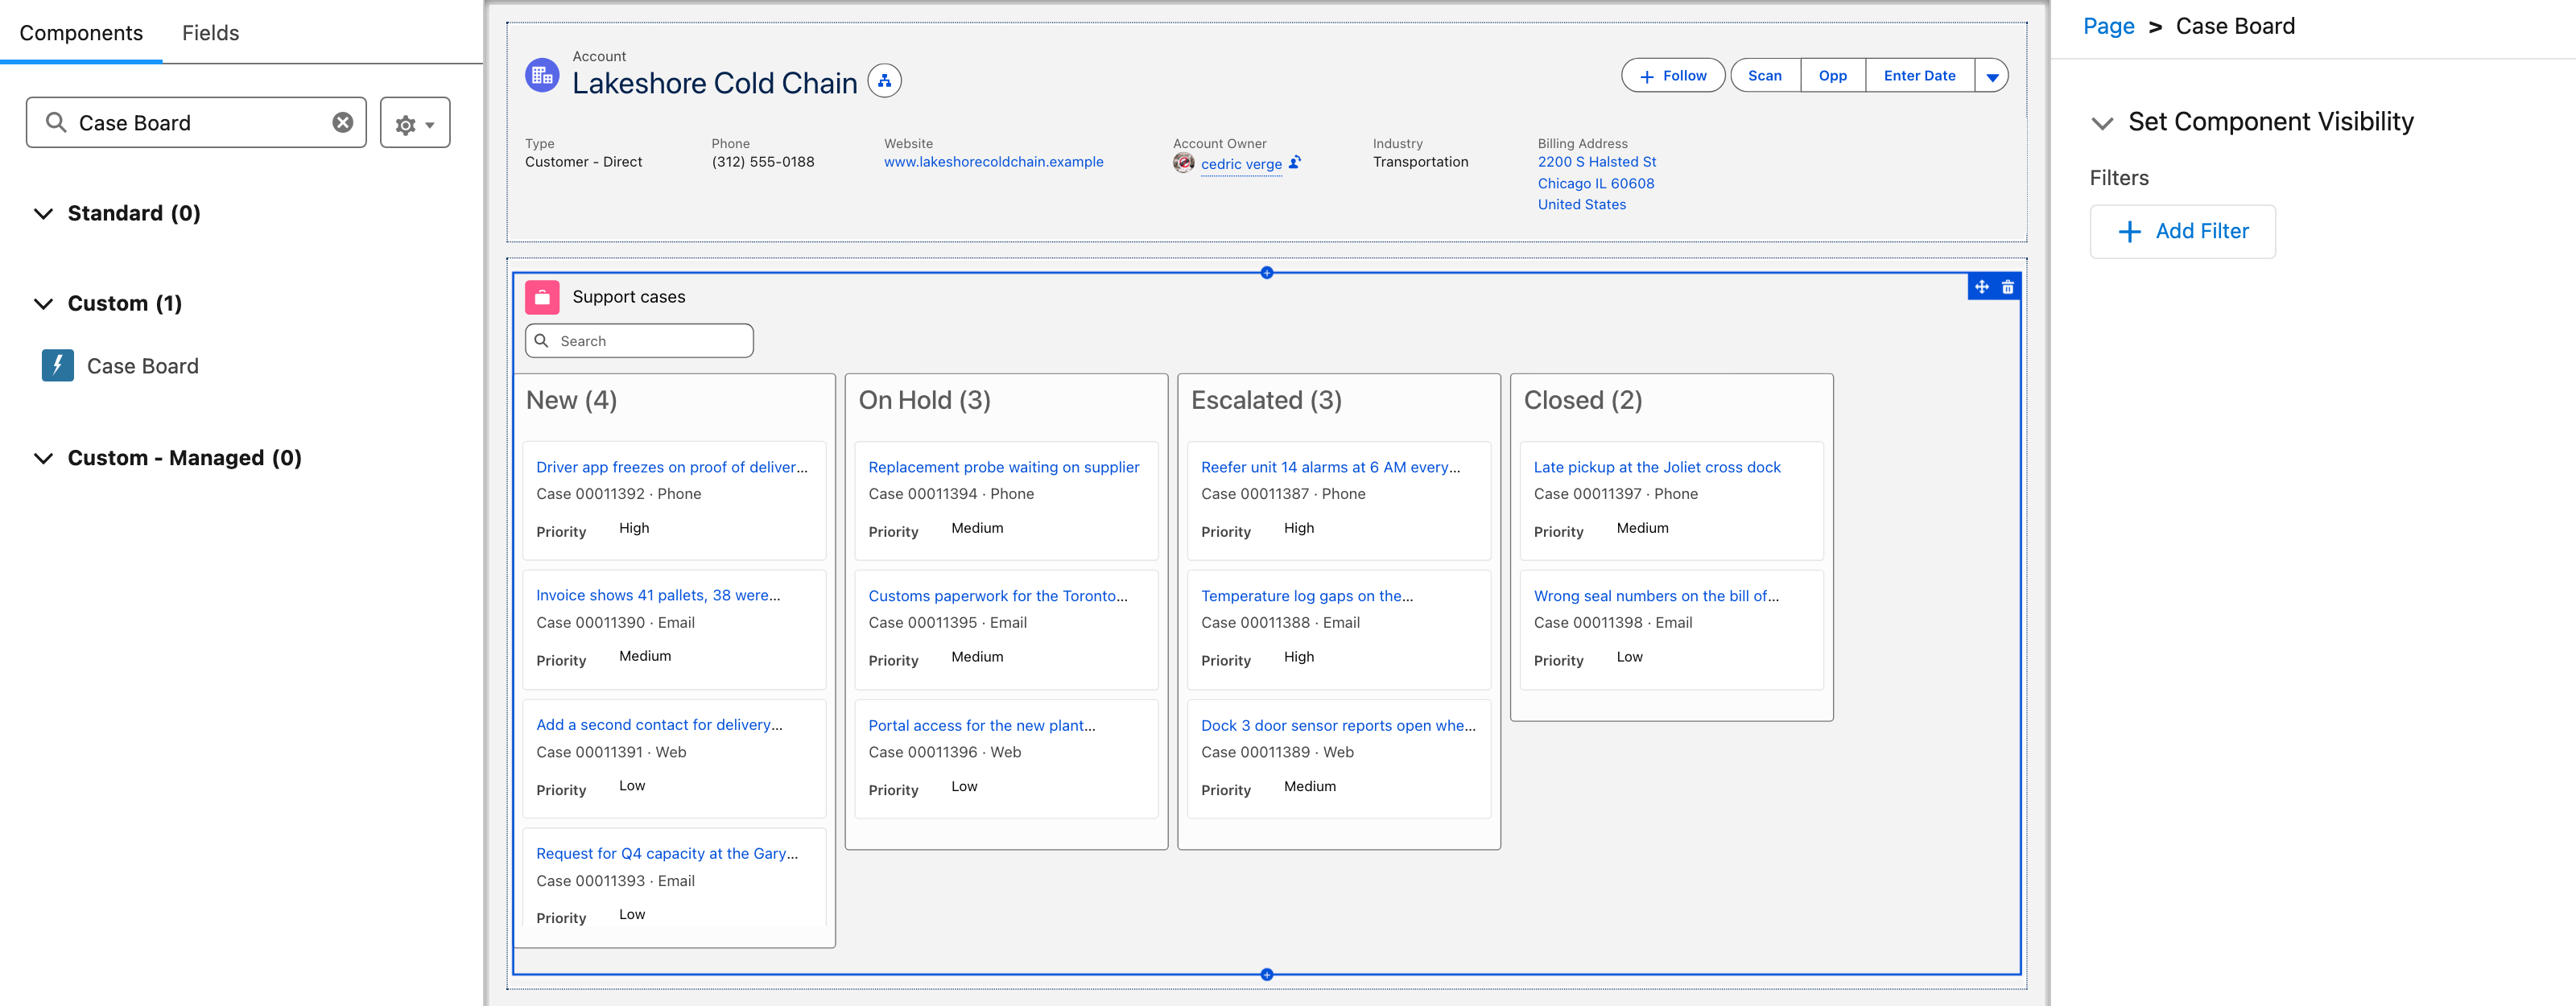Move the Case Board component handle icon
Screen dimensions: 2576x1006
1982,287
